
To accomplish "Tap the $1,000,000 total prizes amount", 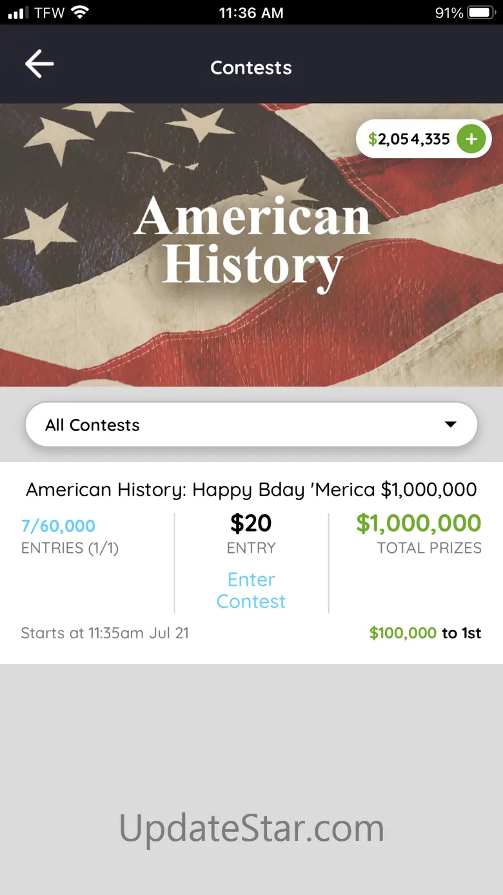I will tap(419, 523).
